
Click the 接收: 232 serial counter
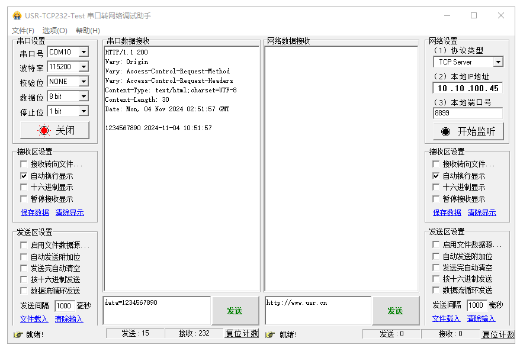pyautogui.click(x=194, y=333)
